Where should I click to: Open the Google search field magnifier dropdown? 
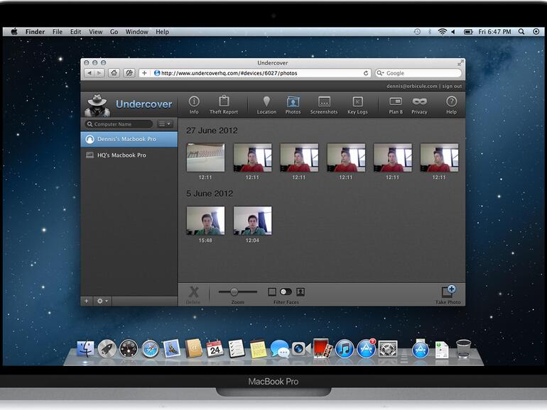coord(381,73)
